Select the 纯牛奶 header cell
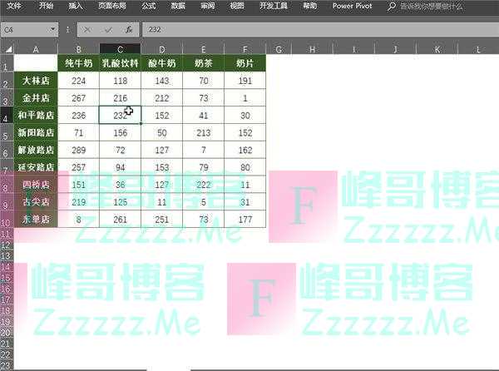Screen dimensions: 499x371 coord(78,63)
